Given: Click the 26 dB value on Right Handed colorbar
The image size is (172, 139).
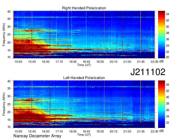Looking at the screenshot, I should [x=167, y=39].
